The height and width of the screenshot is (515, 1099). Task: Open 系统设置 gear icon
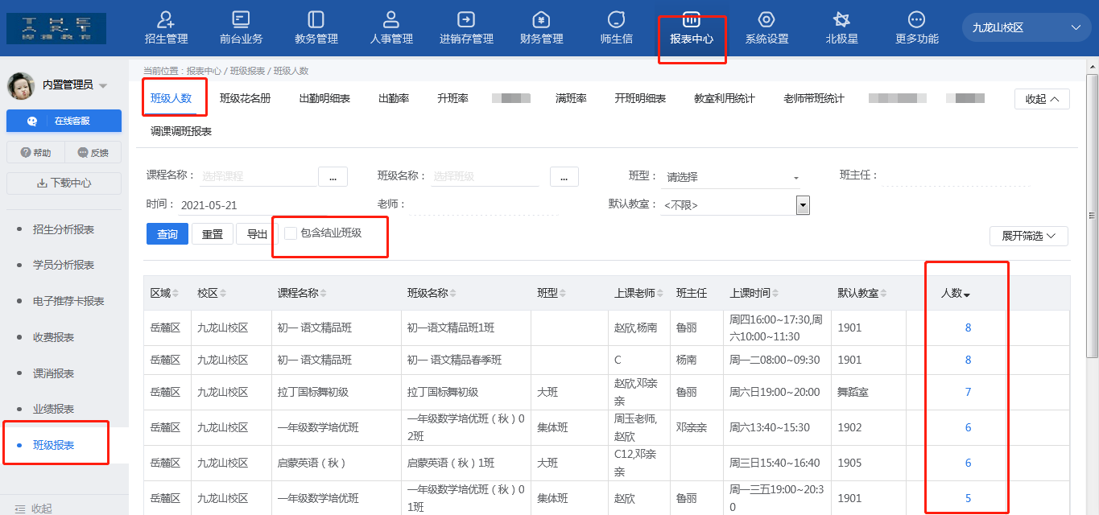pos(766,19)
